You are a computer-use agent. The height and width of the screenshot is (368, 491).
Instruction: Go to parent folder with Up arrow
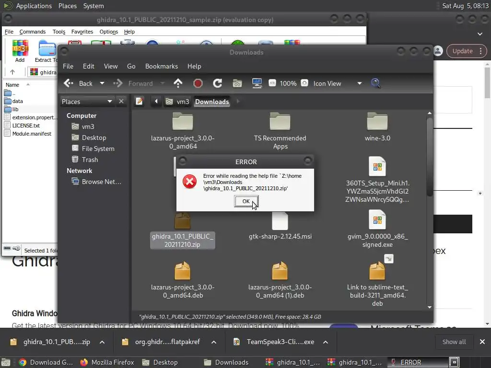(178, 83)
